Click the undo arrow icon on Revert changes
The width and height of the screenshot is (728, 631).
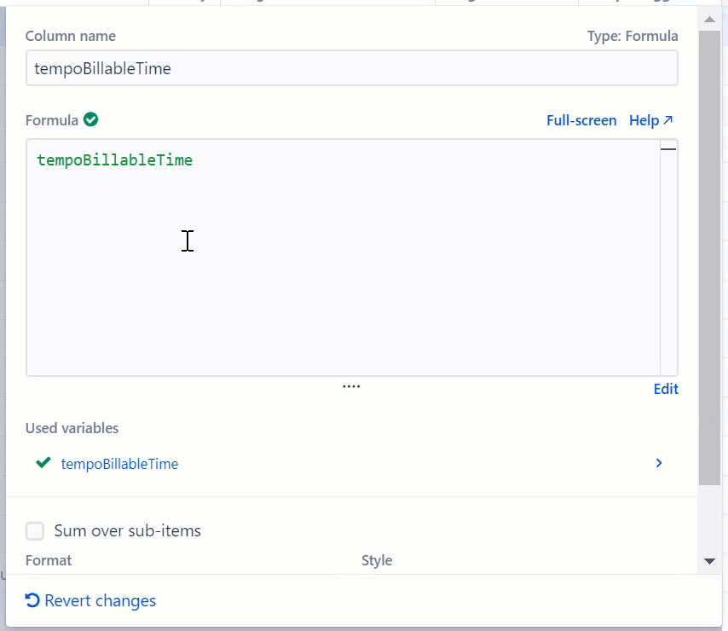point(32,600)
